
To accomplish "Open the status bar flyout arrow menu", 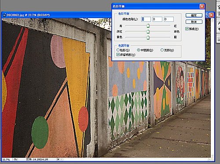I will [58, 159].
